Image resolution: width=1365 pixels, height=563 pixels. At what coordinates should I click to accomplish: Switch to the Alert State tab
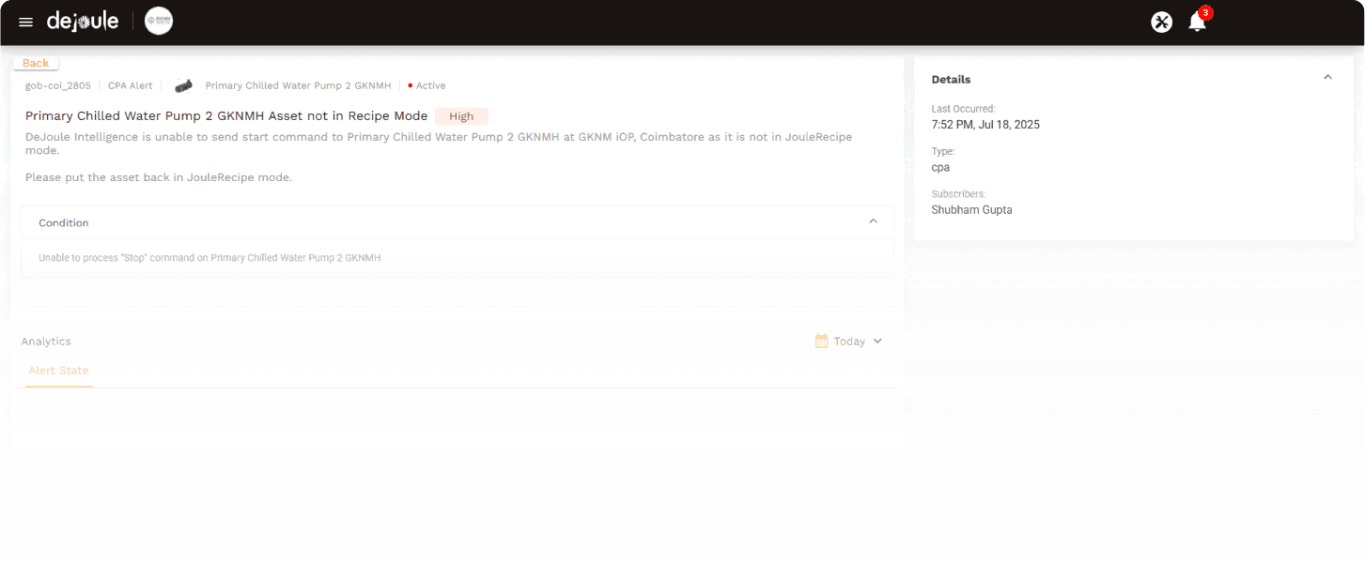58,371
